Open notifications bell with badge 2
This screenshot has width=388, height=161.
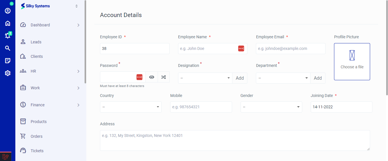[x=8, y=35]
